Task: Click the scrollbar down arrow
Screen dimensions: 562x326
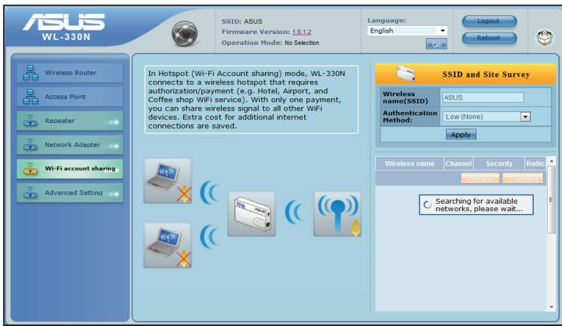Action: click(551, 307)
